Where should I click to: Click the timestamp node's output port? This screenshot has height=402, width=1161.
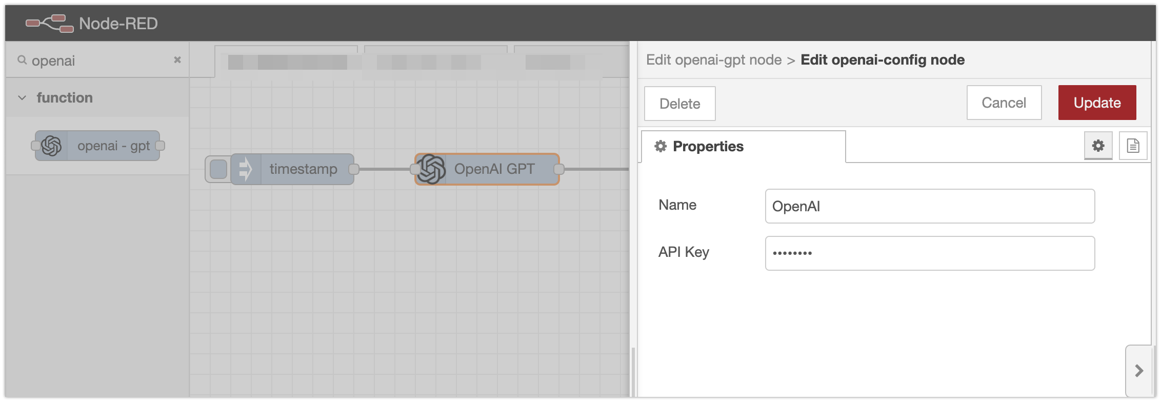354,169
